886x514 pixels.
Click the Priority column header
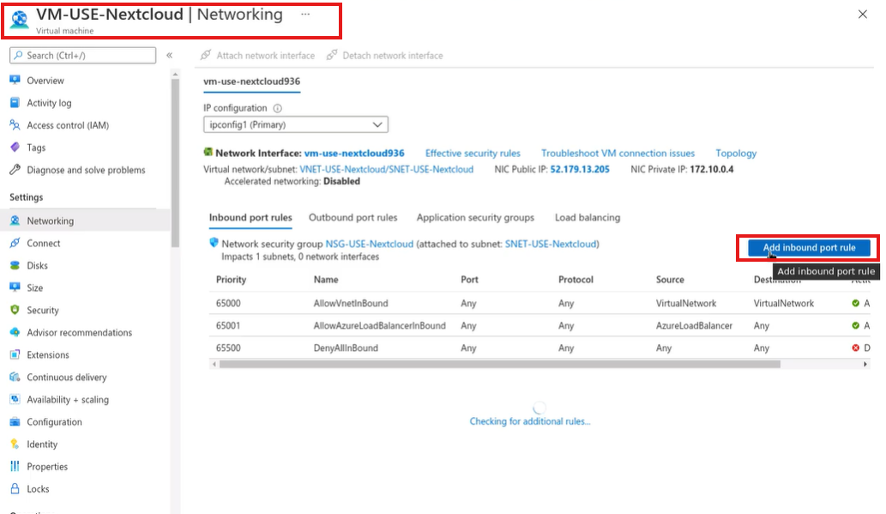click(231, 280)
